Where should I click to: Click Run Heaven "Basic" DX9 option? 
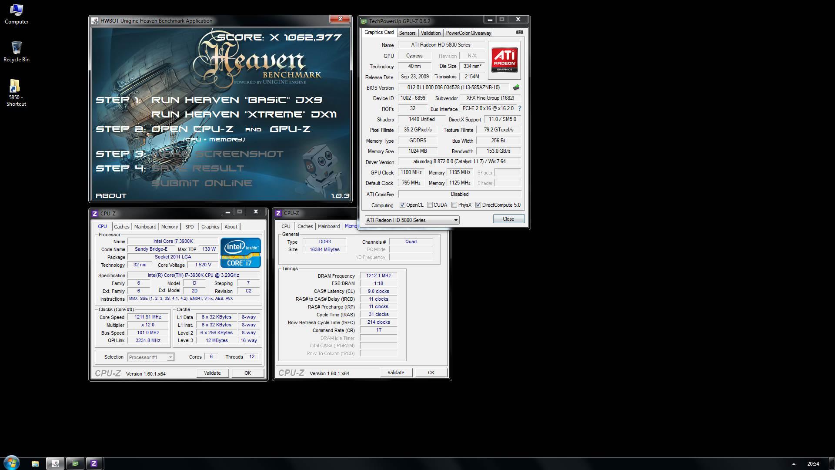237,100
